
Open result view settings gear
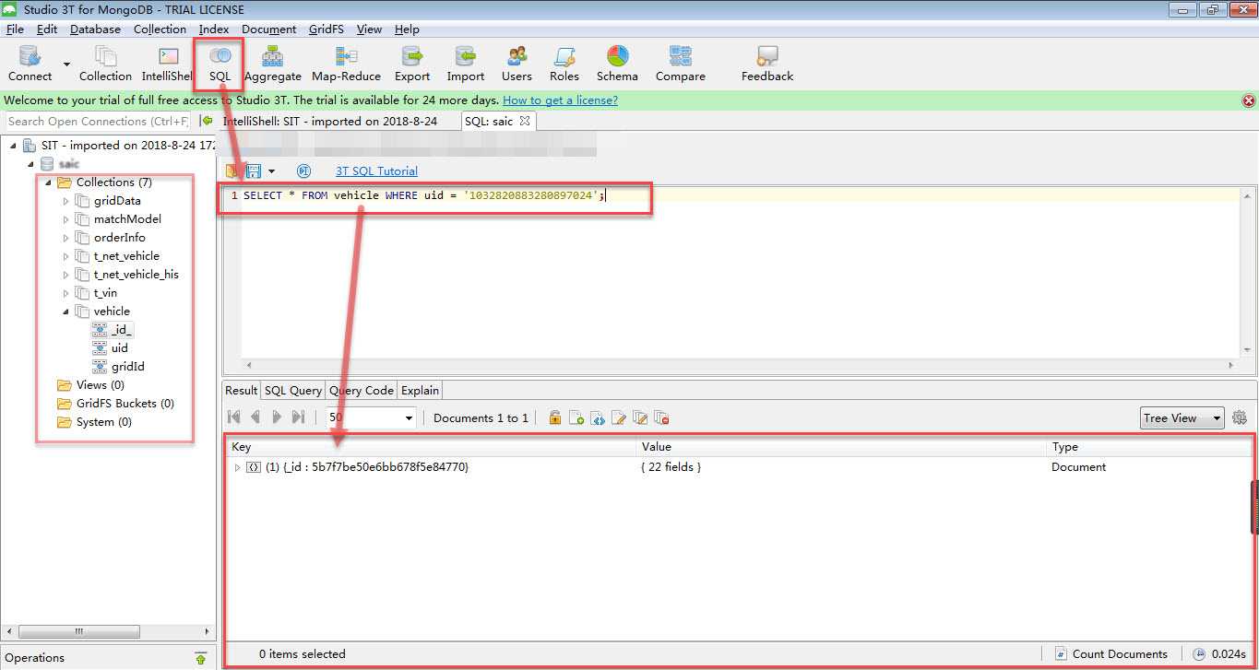[1240, 417]
